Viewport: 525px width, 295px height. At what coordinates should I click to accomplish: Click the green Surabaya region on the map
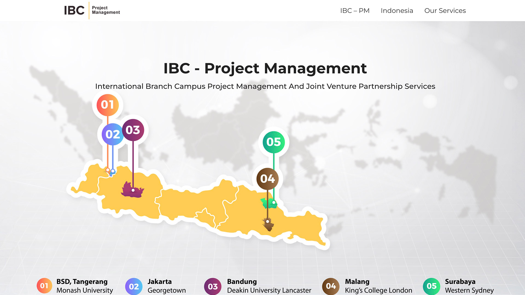coord(266,203)
